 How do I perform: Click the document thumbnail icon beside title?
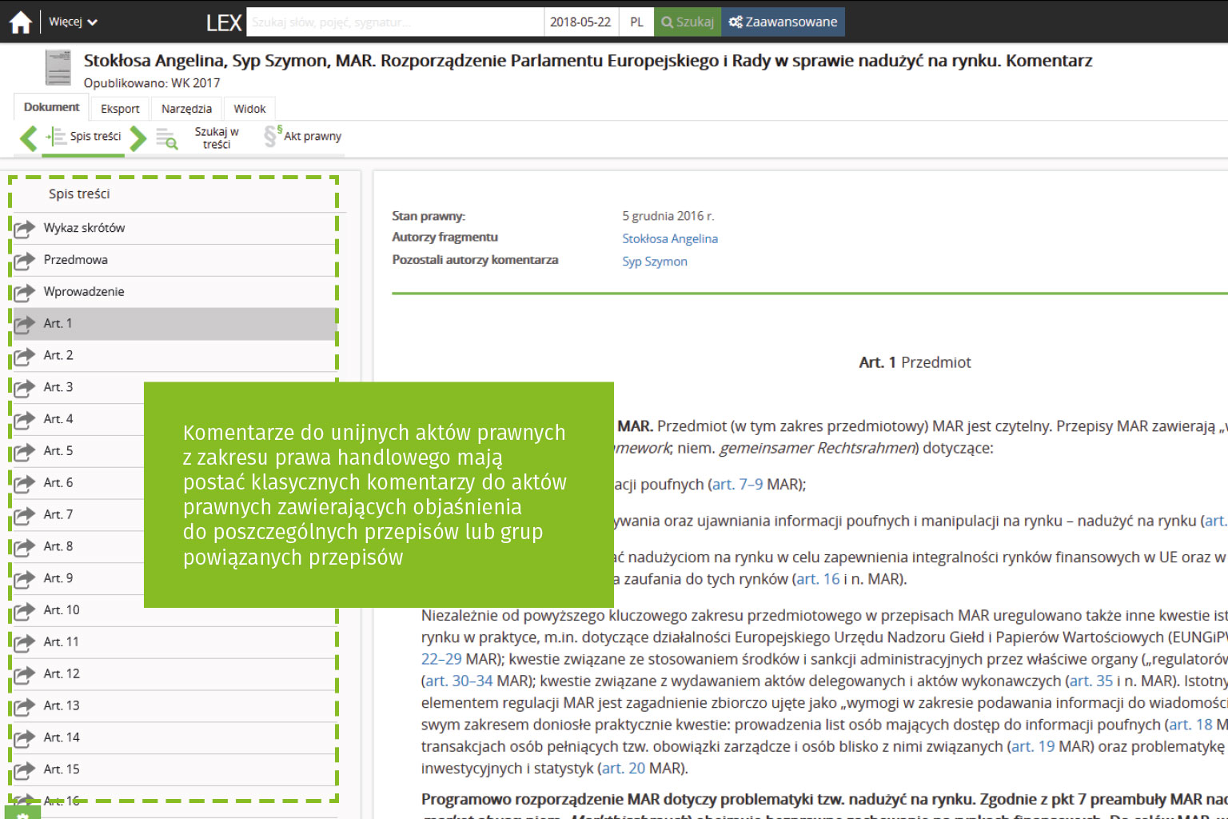click(x=58, y=68)
